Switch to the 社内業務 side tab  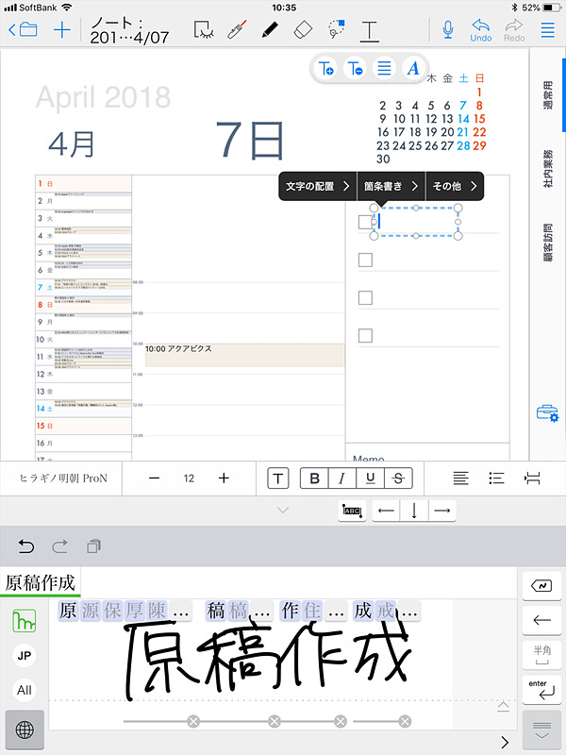pos(548,169)
